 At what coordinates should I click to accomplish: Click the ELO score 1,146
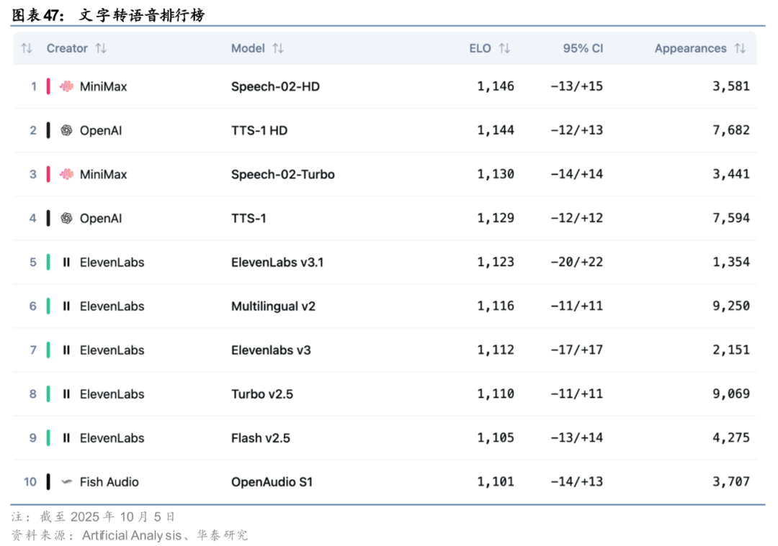coord(496,86)
